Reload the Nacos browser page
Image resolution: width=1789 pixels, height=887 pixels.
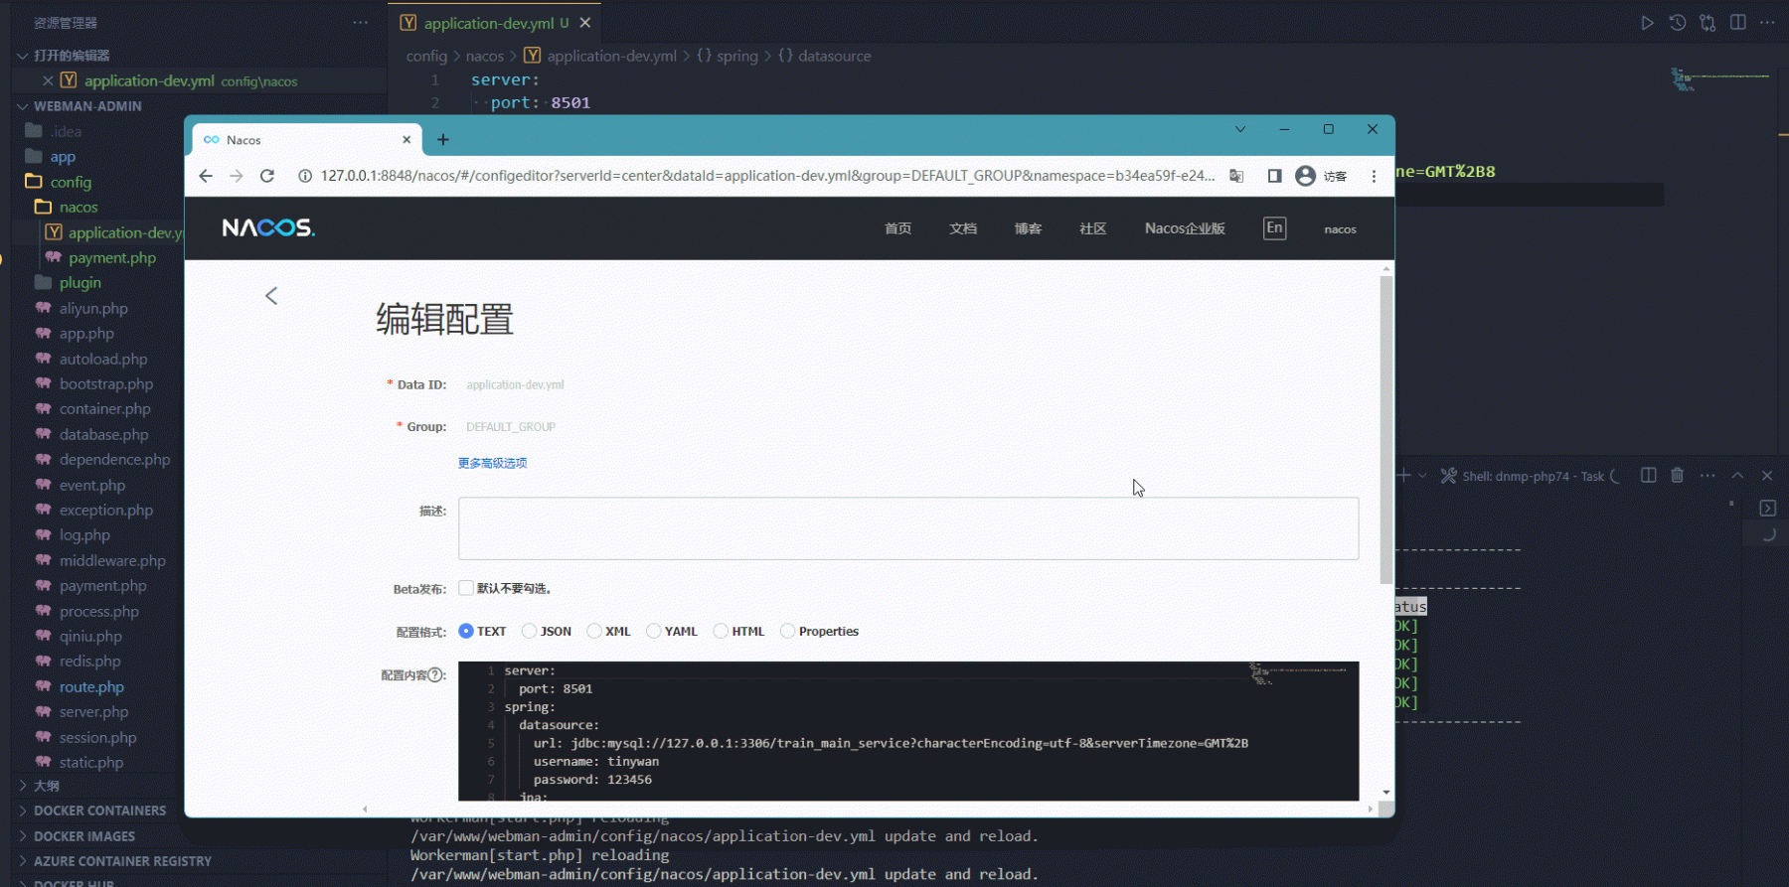266,176
